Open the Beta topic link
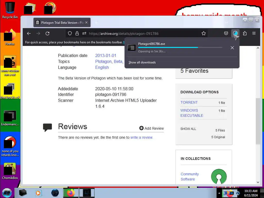Image resolution: width=264 pixels, height=198 pixels. tap(118, 61)
